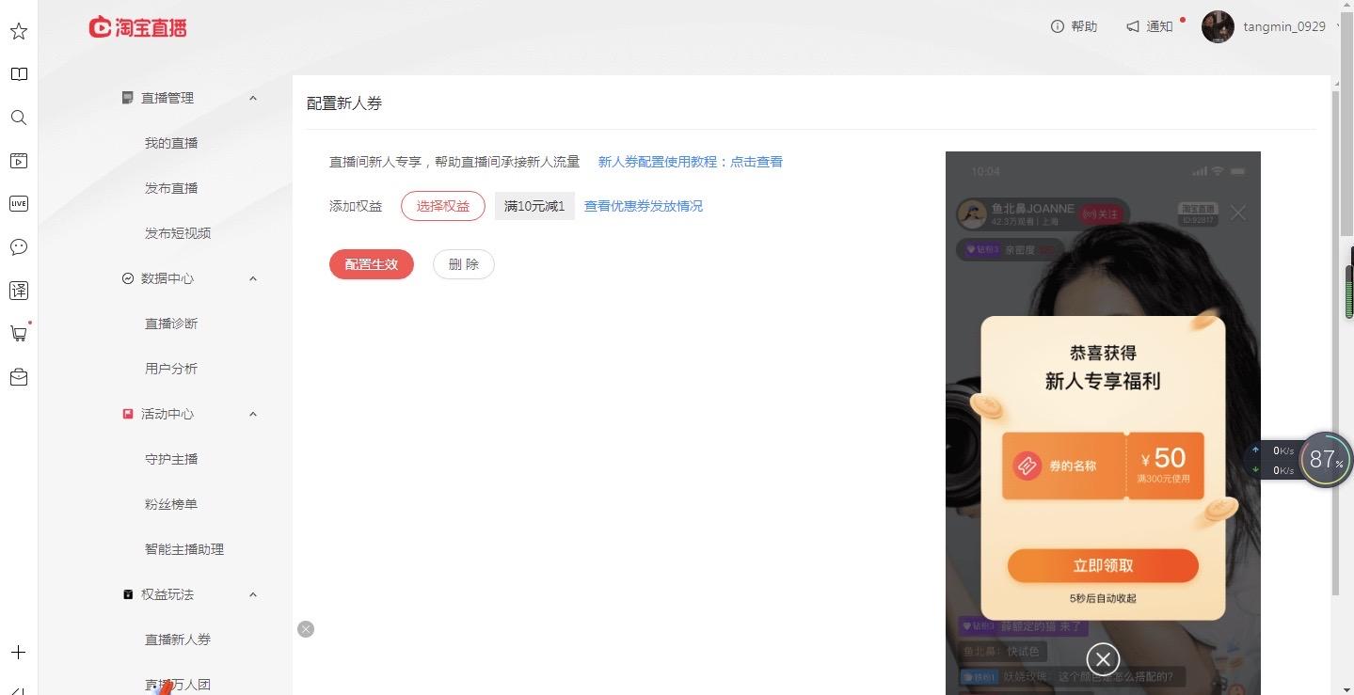Collapse the 直播管理 menu section
The height and width of the screenshot is (695, 1354).
pos(253,98)
